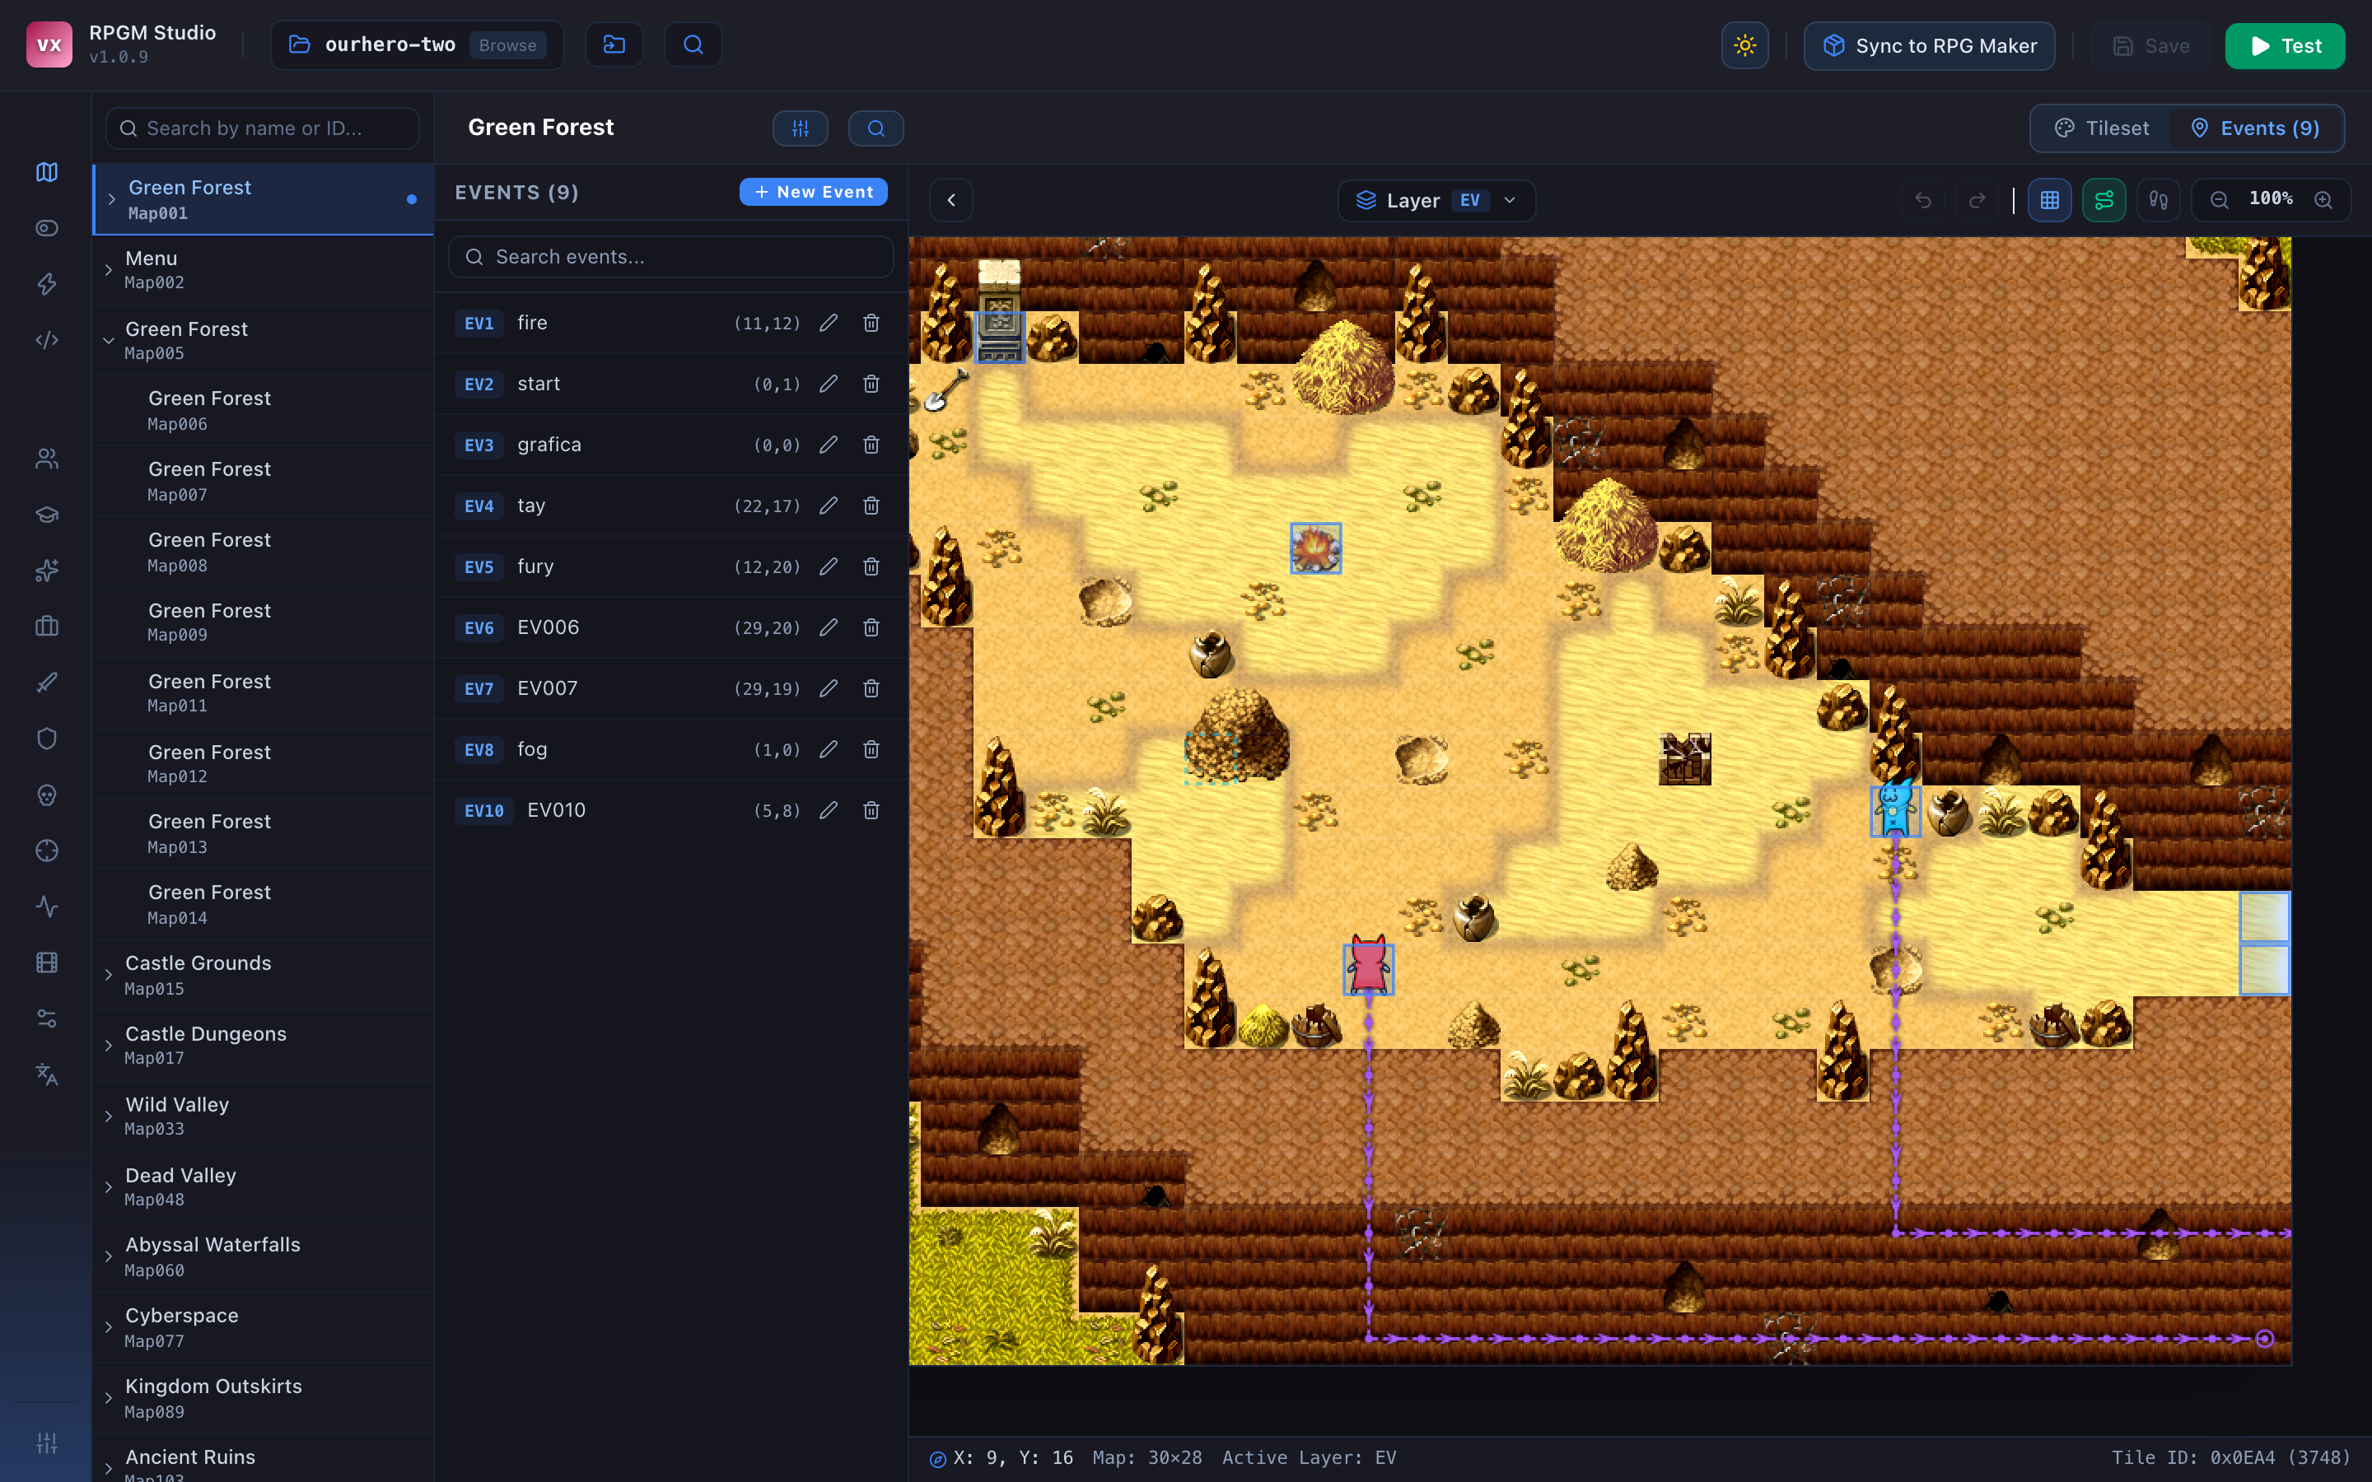Zoom out the map view
This screenshot has height=1482, width=2372.
(2219, 201)
